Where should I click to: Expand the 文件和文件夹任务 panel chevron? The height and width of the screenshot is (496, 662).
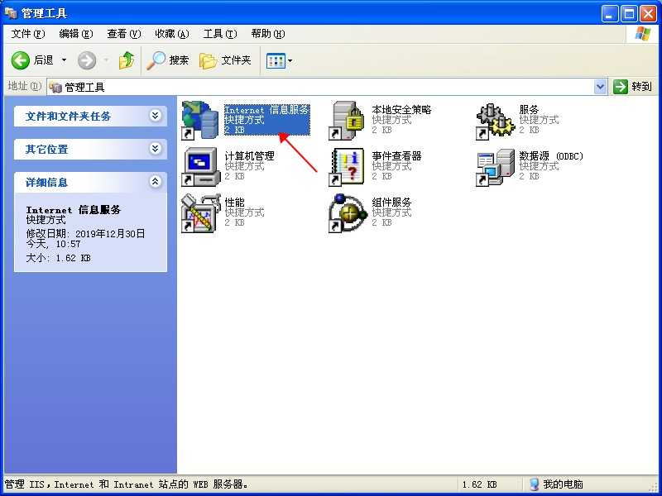click(x=156, y=115)
